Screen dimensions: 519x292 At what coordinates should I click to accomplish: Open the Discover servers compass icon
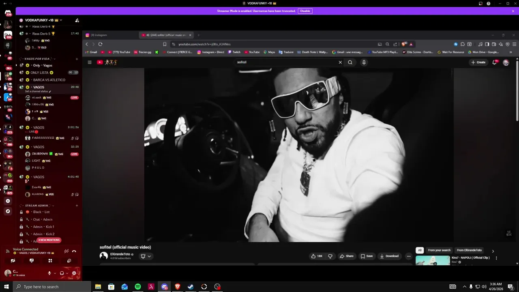coord(8,211)
